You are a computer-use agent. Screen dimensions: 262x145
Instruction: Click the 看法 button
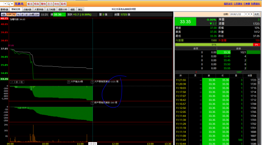(x=30, y=4)
